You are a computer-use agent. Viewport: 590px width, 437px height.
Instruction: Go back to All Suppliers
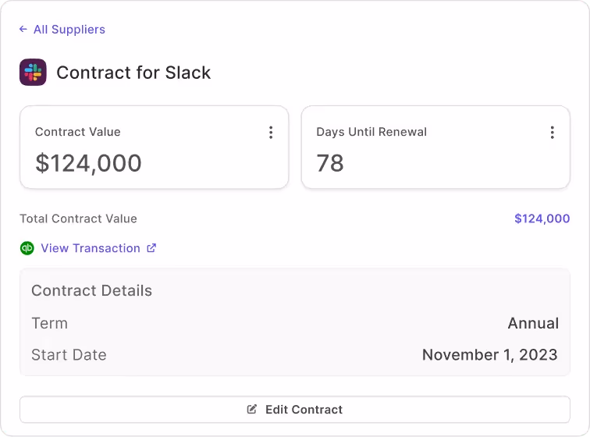click(x=69, y=30)
